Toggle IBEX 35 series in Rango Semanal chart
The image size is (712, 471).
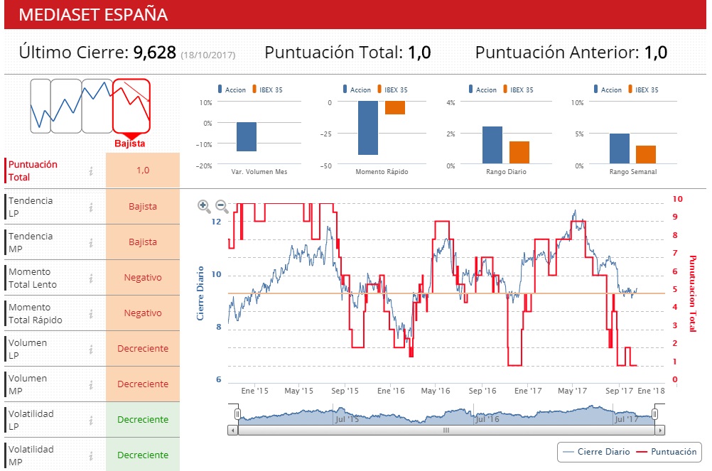point(644,90)
